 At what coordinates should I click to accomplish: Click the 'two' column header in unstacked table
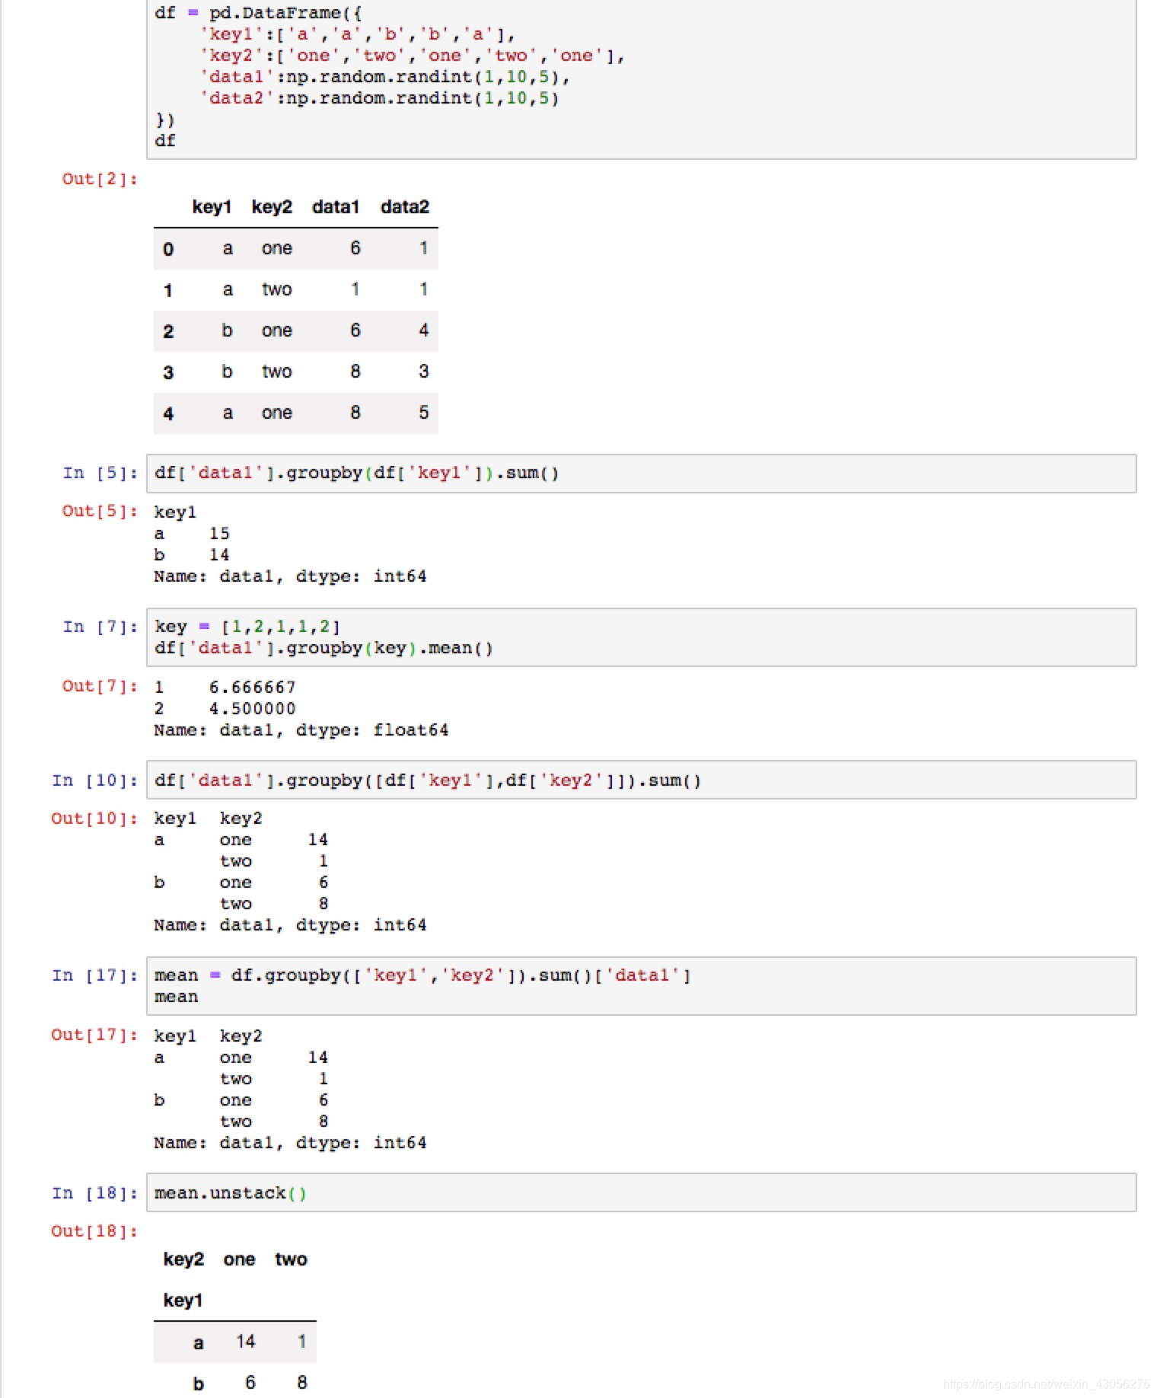[x=291, y=1259]
